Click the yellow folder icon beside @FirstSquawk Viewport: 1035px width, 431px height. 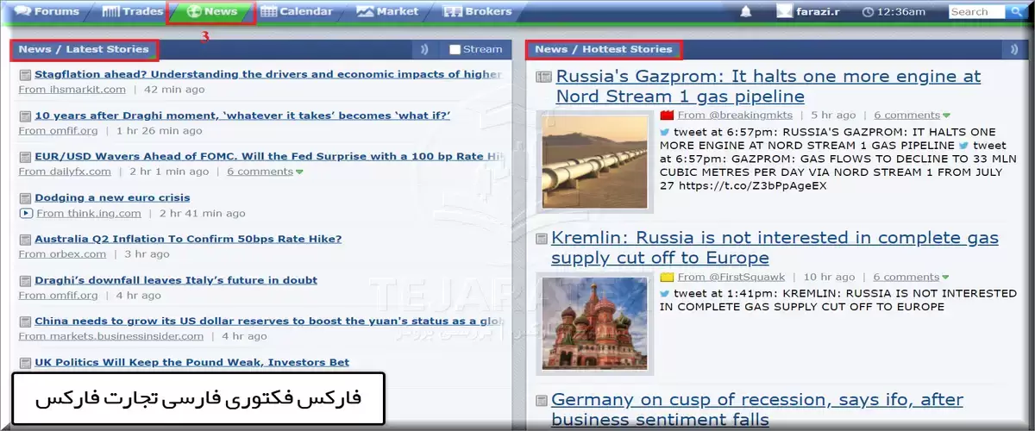pos(667,278)
